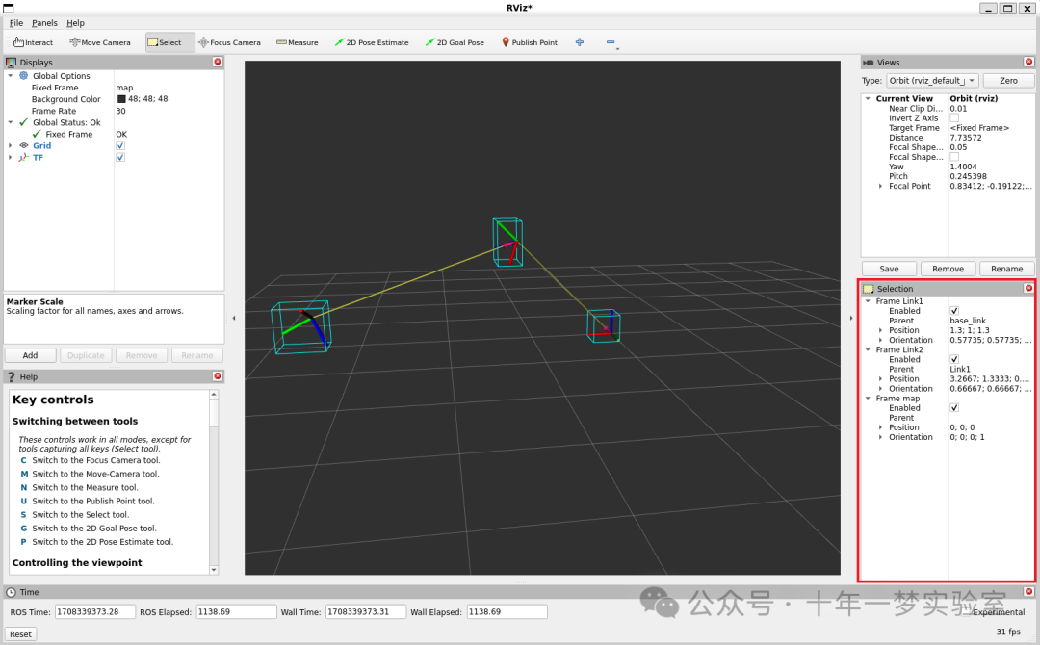This screenshot has height=645, width=1040.
Task: Click the Rename view button
Action: 1007,269
